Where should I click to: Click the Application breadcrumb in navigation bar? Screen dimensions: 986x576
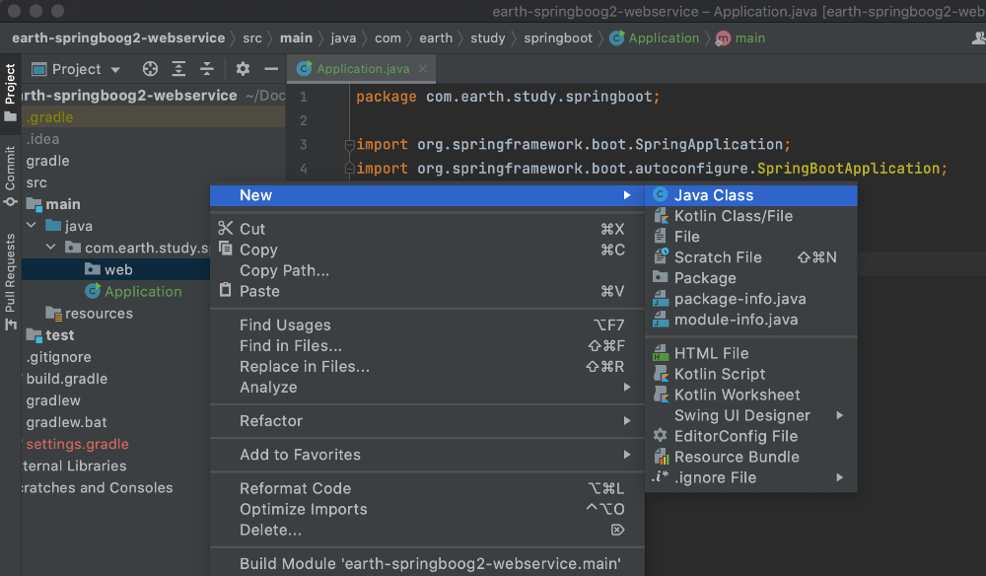pyautogui.click(x=655, y=38)
